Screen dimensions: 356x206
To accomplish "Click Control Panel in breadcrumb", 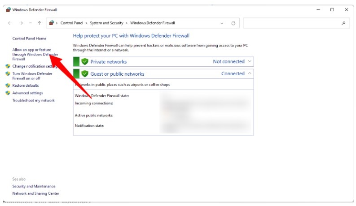I will pyautogui.click(x=72, y=23).
